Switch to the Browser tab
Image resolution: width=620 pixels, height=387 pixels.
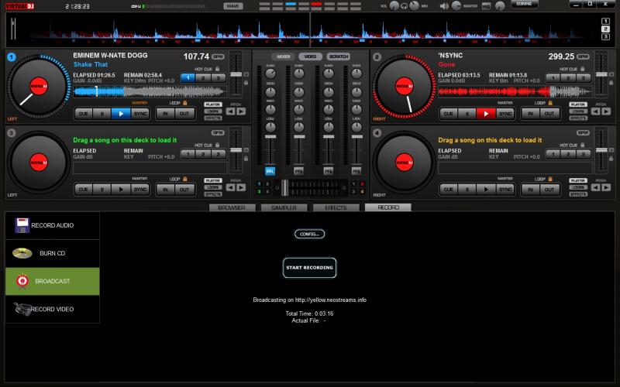[232, 207]
